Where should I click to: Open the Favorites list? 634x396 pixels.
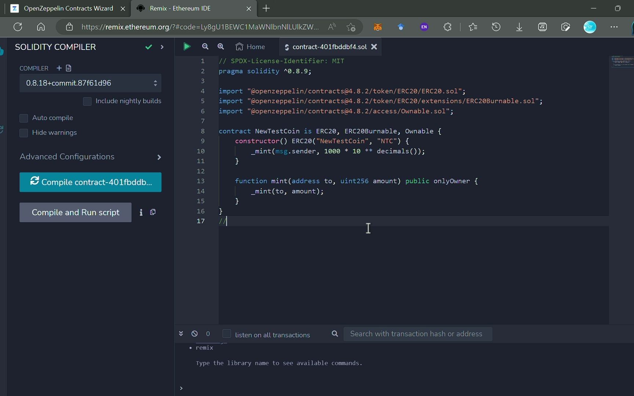[473, 27]
